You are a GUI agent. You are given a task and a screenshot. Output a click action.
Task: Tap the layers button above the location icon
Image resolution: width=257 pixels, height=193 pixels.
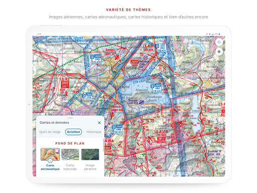[x=219, y=42]
